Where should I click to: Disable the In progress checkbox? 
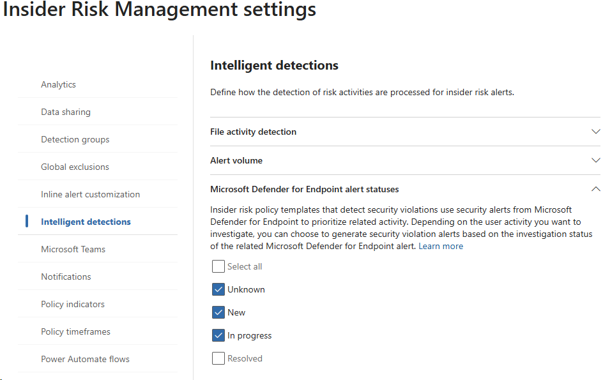(218, 335)
